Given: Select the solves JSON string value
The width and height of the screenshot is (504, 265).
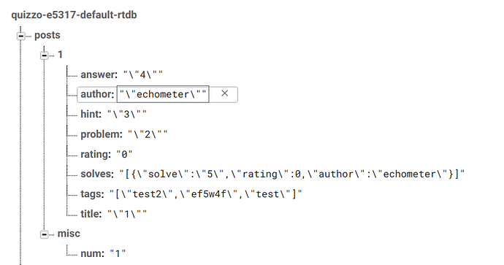Looking at the screenshot, I should pyautogui.click(x=292, y=174).
